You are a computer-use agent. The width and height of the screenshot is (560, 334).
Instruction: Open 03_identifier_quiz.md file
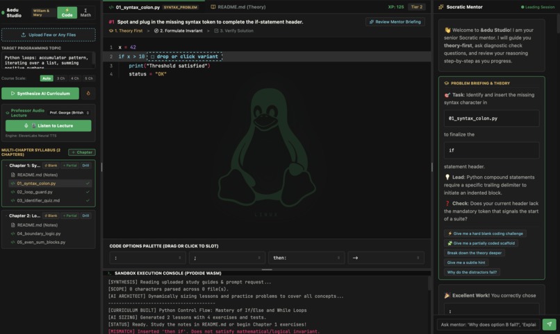tap(38, 200)
